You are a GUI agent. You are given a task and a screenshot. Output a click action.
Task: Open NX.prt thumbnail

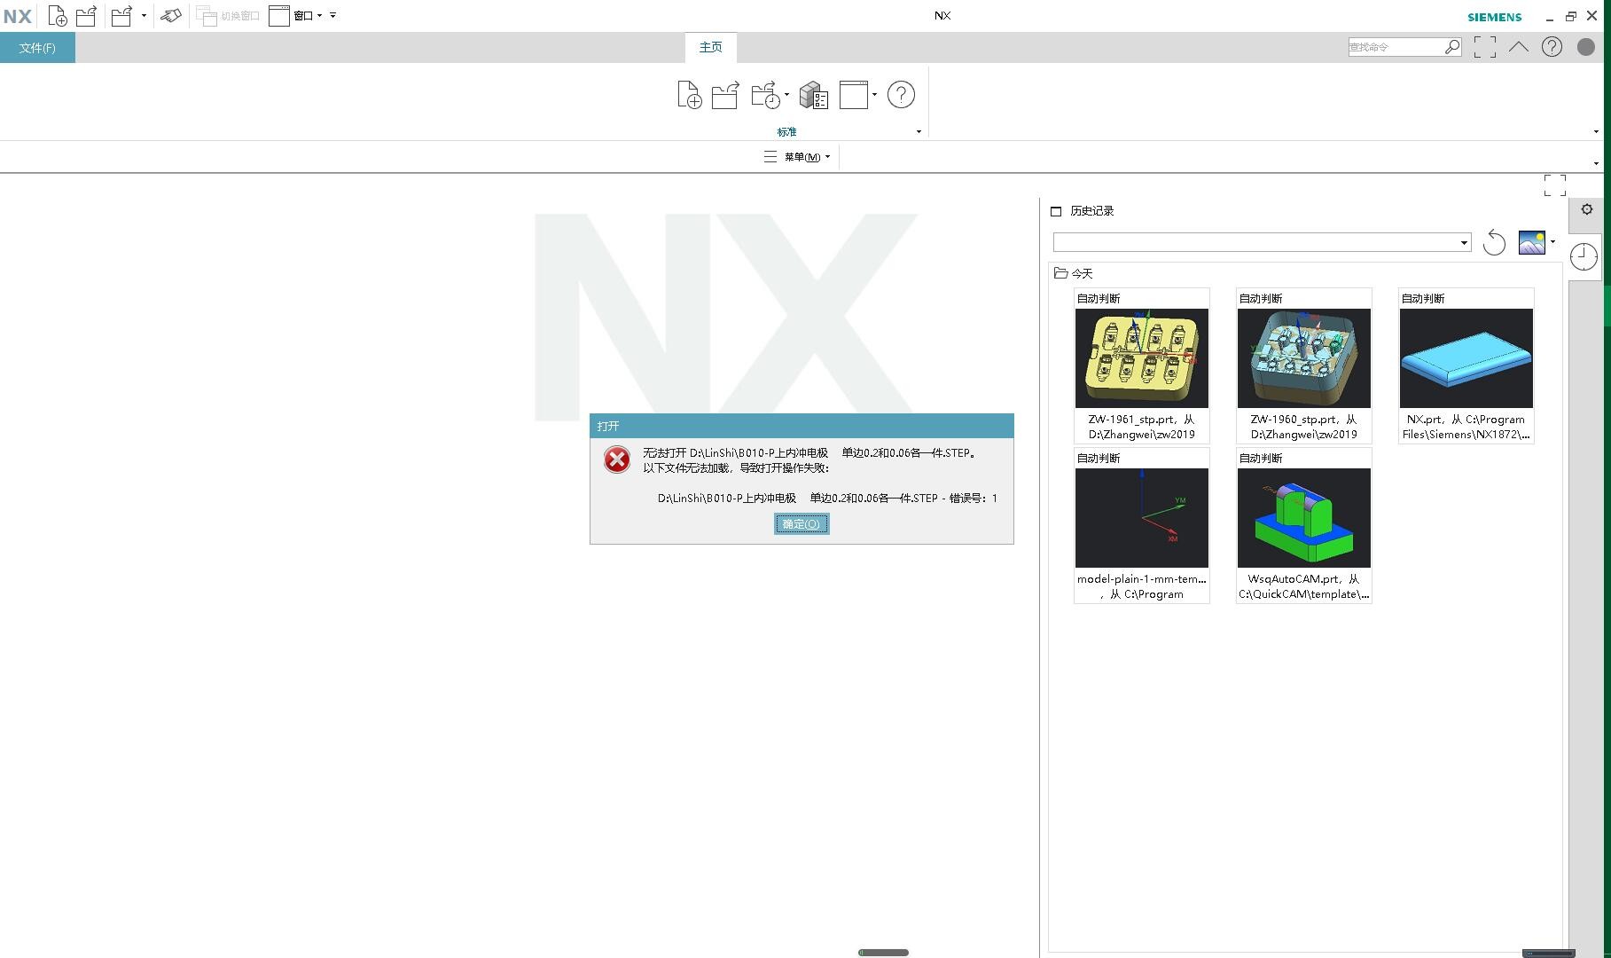point(1466,358)
